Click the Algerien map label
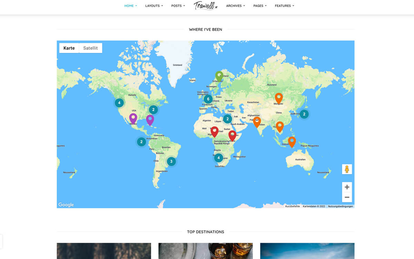414x259 pixels. coord(207,121)
